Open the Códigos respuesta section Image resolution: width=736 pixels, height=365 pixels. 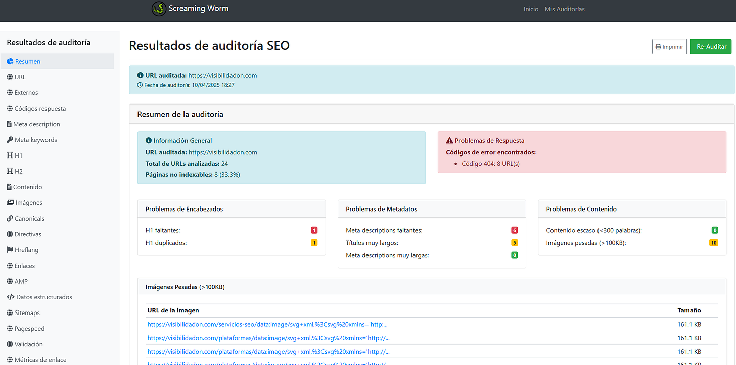click(x=40, y=109)
